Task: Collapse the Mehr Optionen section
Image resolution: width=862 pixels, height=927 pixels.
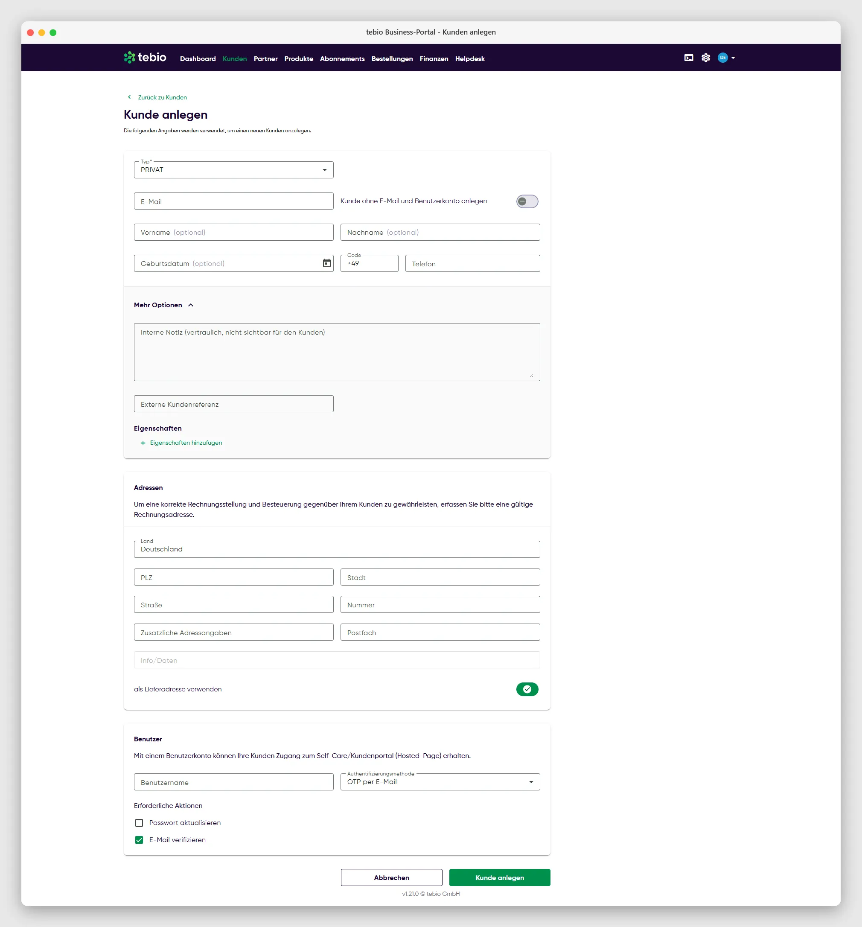Action: 163,305
